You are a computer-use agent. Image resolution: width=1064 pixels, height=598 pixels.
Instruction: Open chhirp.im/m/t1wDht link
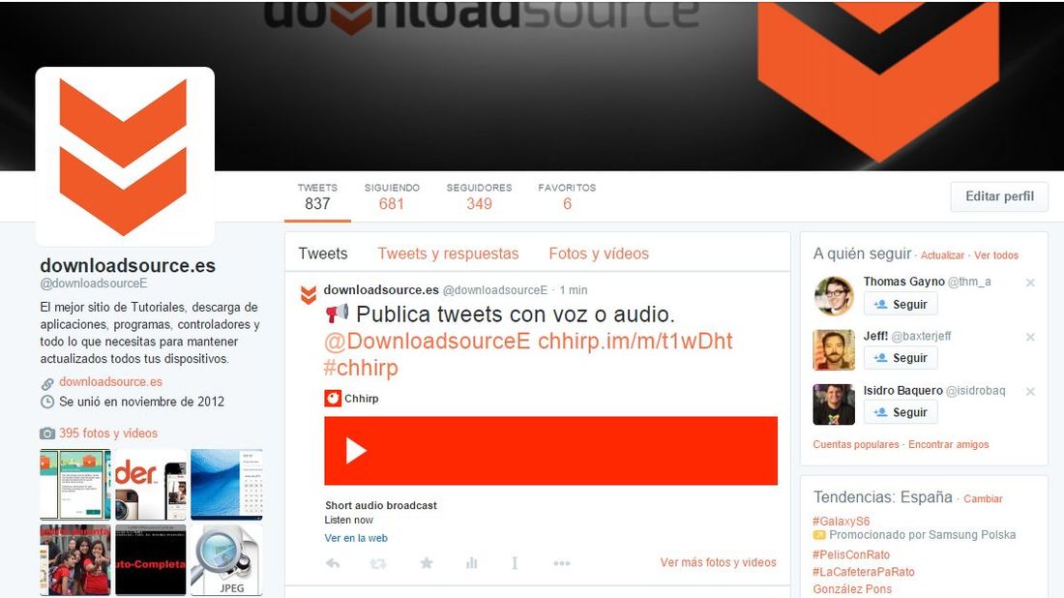(635, 341)
